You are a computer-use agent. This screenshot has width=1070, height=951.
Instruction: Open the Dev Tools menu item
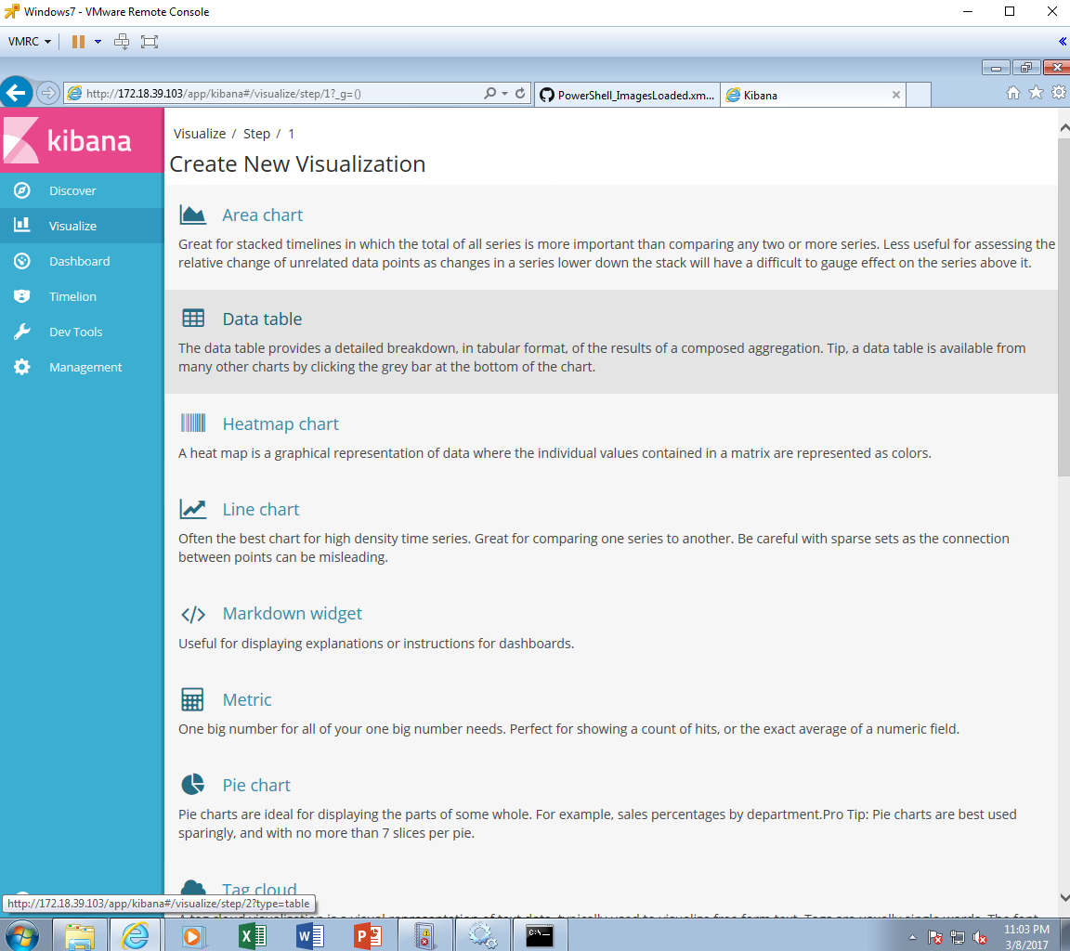(x=76, y=332)
